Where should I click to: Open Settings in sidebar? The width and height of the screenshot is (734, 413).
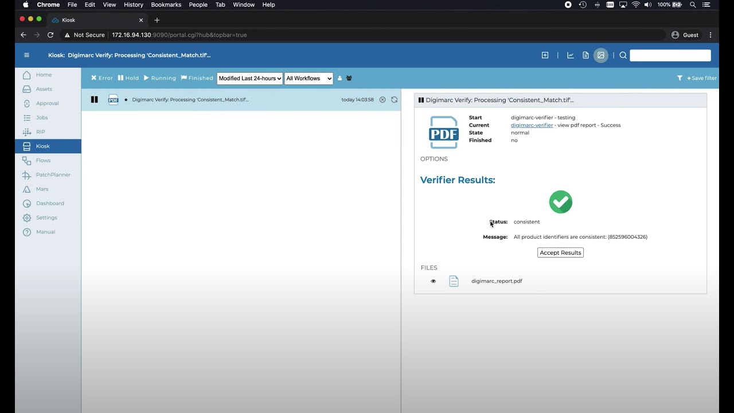48,217
